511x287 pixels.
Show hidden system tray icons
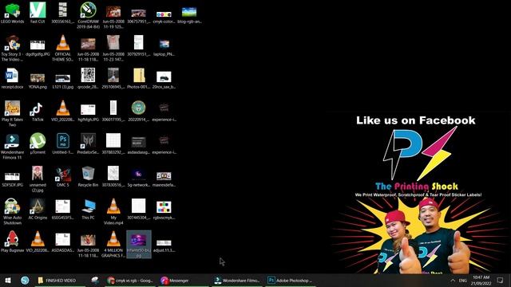tap(453, 280)
